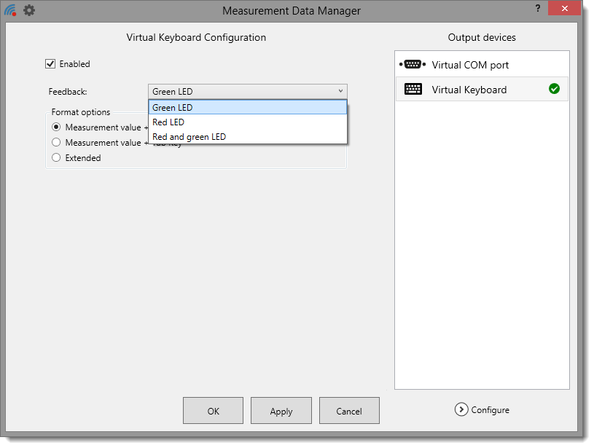This screenshot has height=448, width=594.
Task: Click the wireless signal icon in title bar
Action: pyautogui.click(x=10, y=11)
